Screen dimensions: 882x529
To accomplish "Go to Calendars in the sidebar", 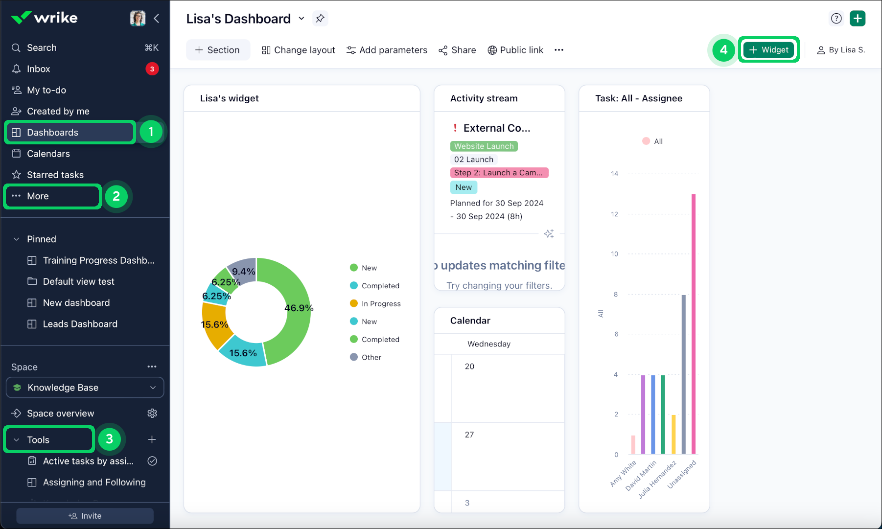I will (x=48, y=154).
